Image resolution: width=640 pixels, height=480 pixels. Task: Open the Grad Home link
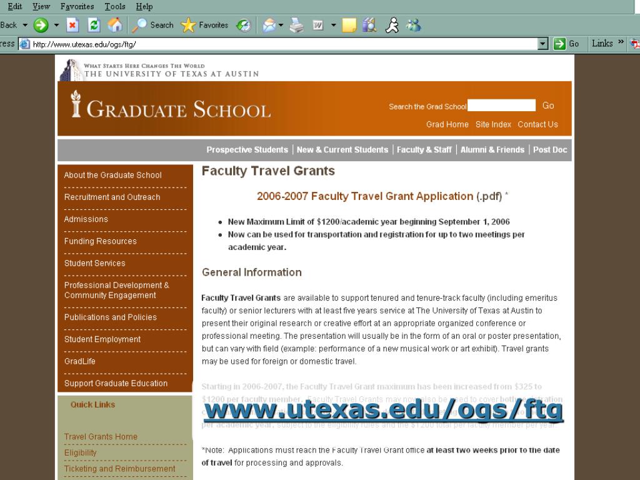[x=447, y=124]
